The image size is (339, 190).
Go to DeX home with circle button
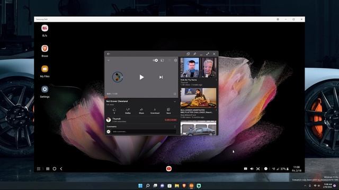coord(55,169)
